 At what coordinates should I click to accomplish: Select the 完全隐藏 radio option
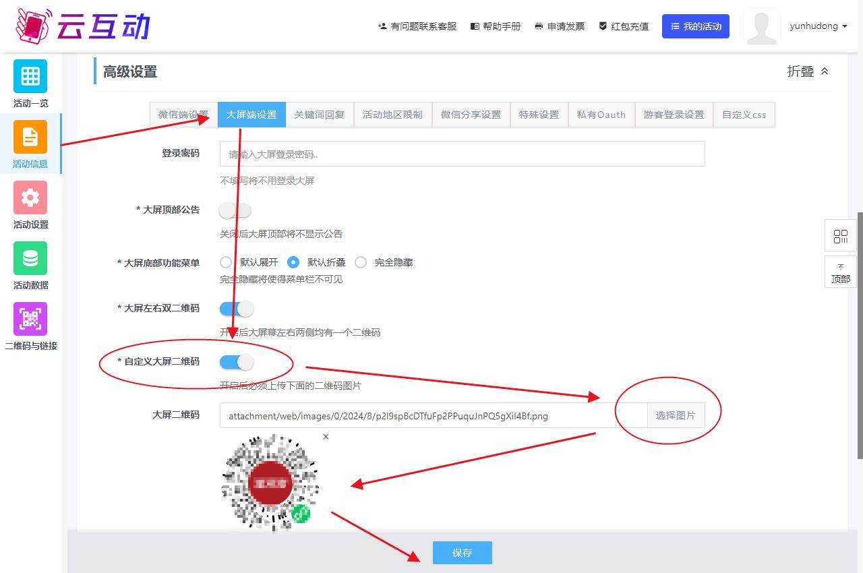point(361,262)
